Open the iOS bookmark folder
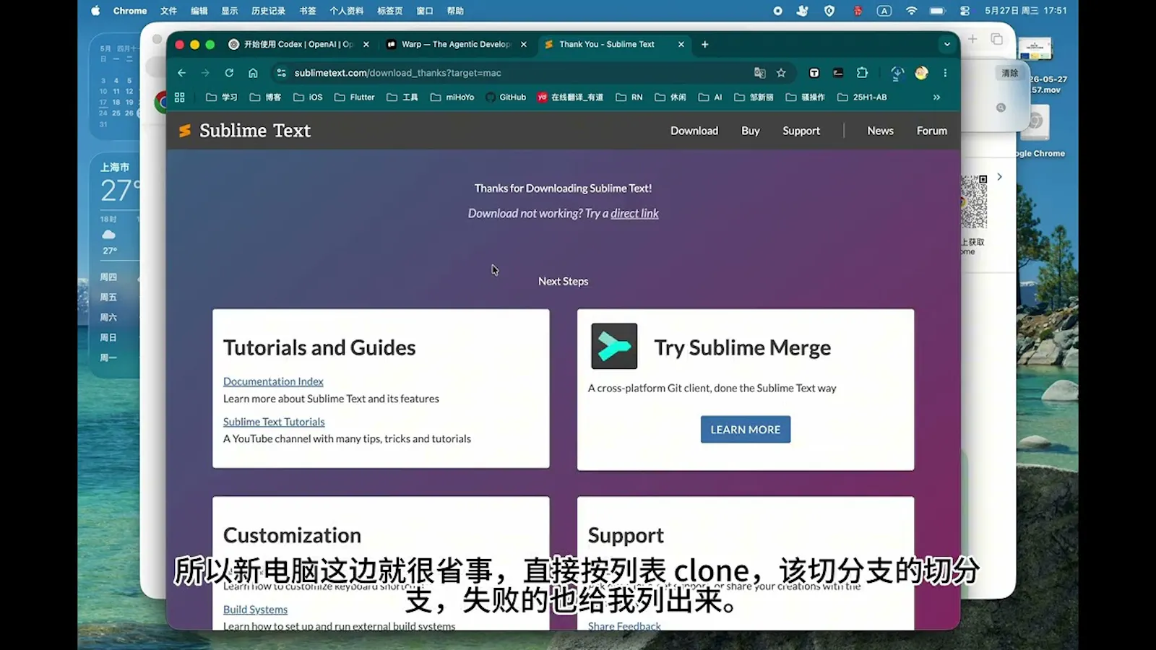 pos(308,97)
